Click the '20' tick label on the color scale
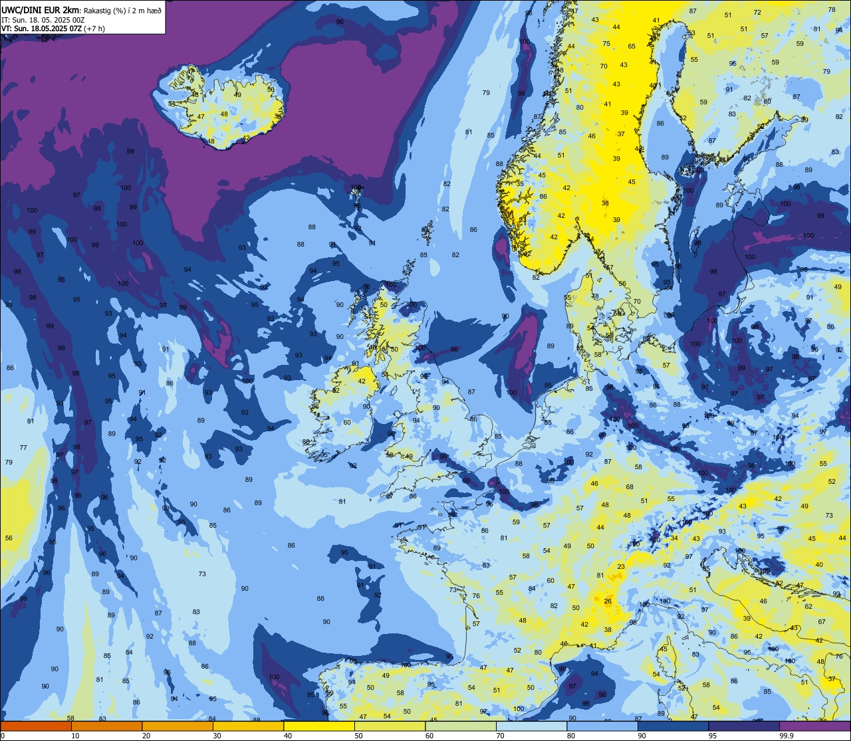The height and width of the screenshot is (741, 851). coord(146,736)
